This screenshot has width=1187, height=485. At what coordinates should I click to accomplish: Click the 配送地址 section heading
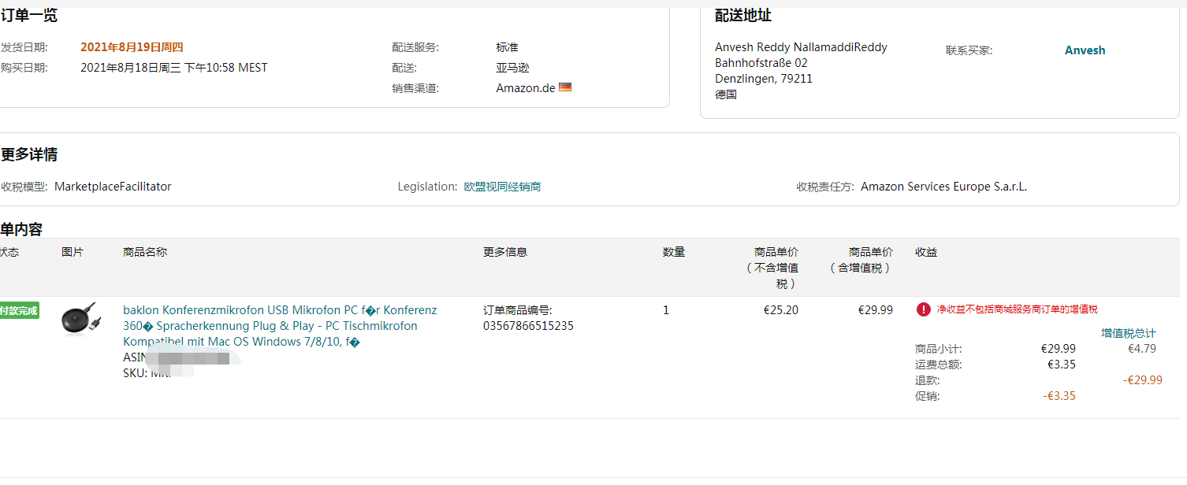[x=743, y=15]
